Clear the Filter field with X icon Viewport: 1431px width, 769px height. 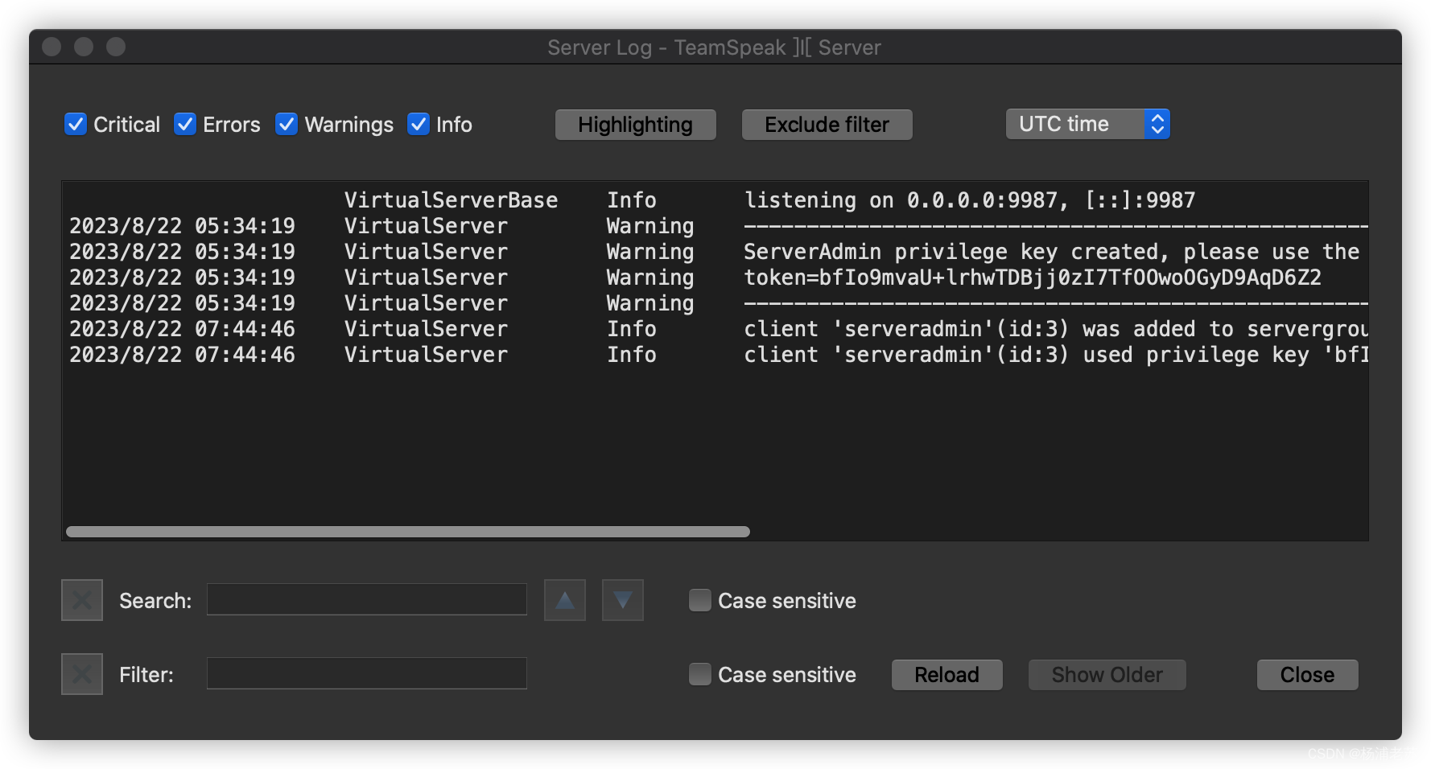[x=82, y=674]
